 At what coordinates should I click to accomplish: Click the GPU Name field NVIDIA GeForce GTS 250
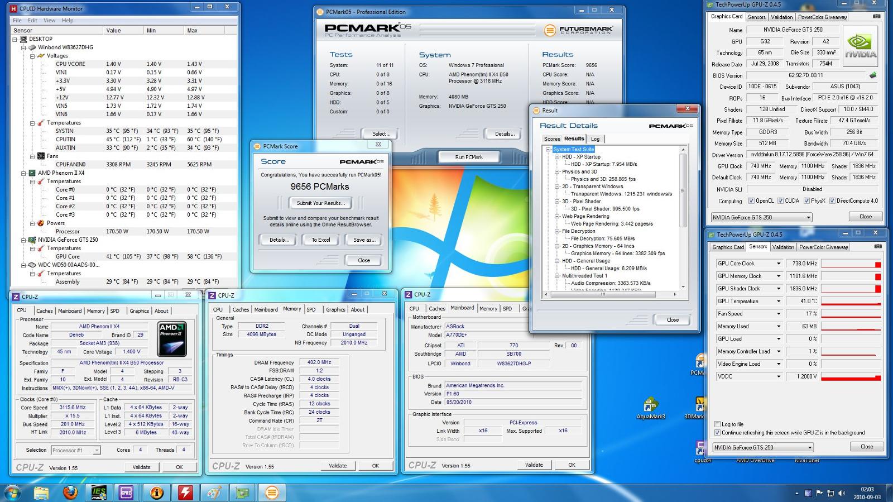(x=793, y=30)
